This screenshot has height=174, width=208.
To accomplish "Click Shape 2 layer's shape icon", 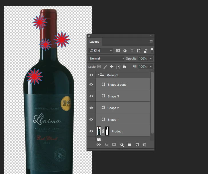I will [x=103, y=107].
